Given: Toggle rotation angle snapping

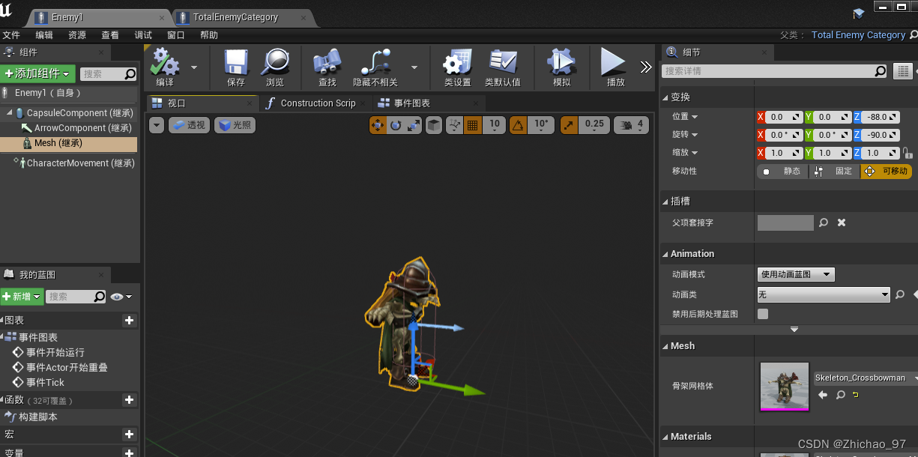Looking at the screenshot, I should click(x=517, y=125).
